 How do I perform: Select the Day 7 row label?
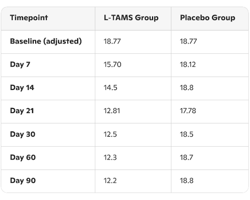click(20, 64)
